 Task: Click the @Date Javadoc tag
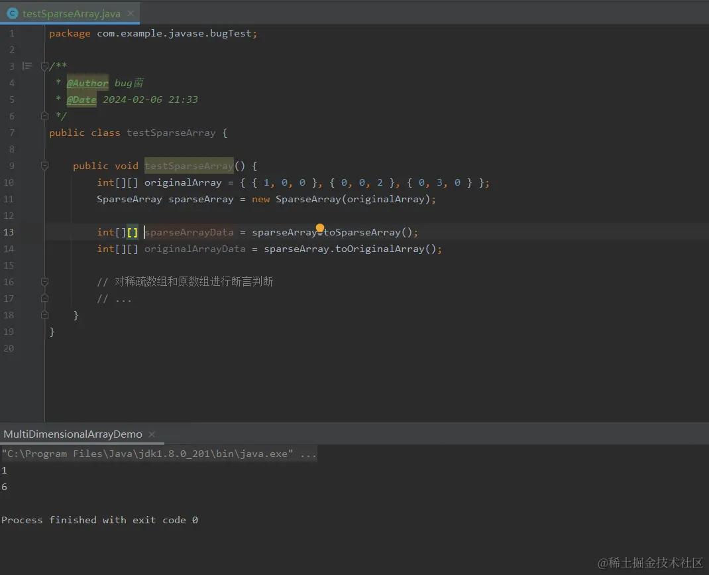(82, 99)
